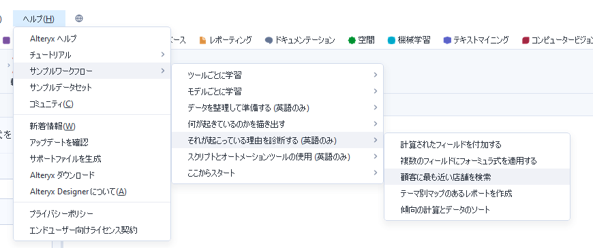Open sample 複数のフィールドにフォーミュラ式を適用する
The width and height of the screenshot is (593, 248).
[477, 160]
